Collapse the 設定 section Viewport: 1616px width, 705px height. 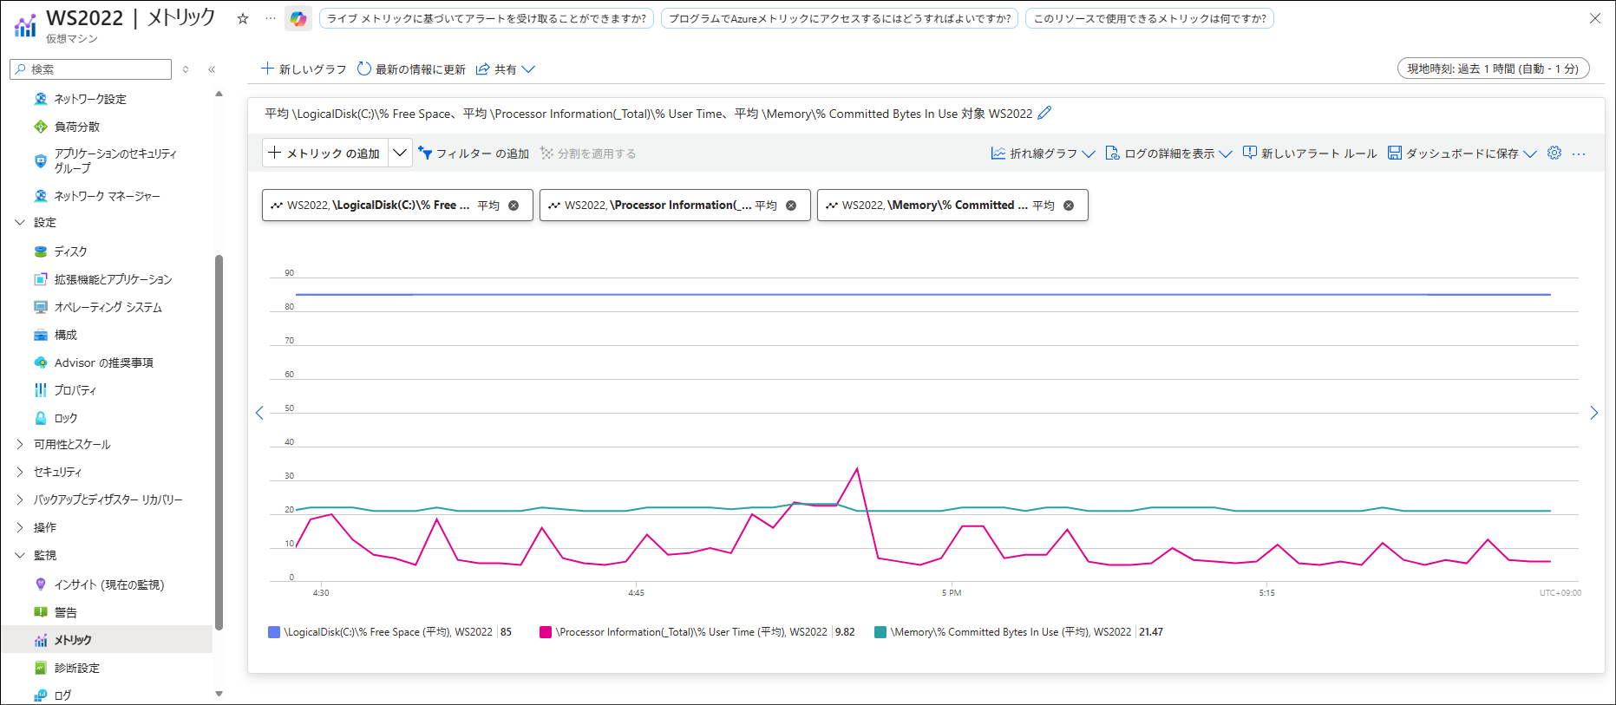(x=20, y=223)
